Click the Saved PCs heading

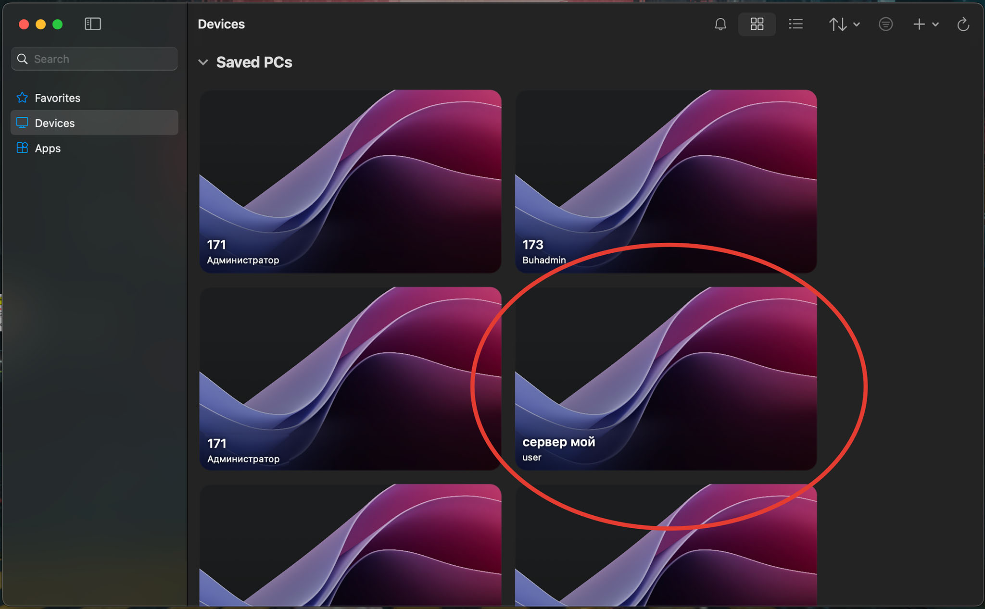click(254, 62)
